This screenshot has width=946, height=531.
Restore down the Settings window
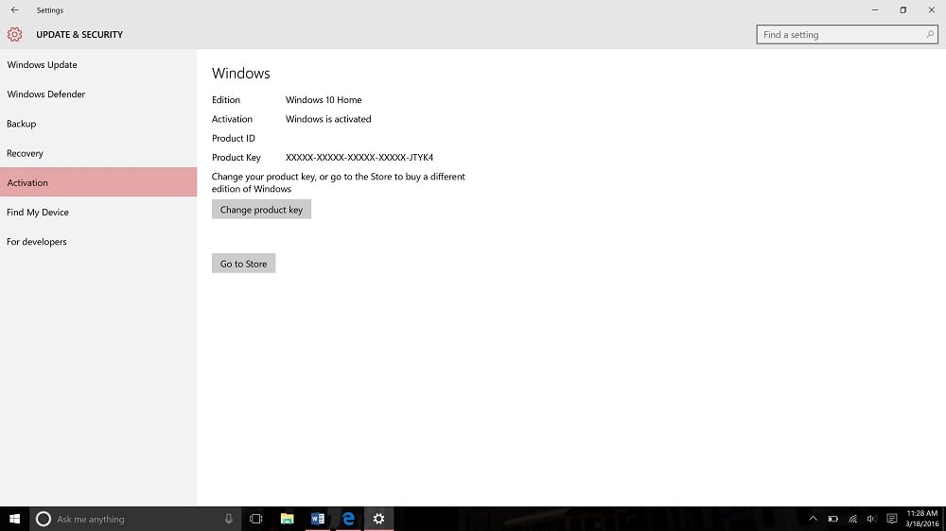click(x=903, y=10)
